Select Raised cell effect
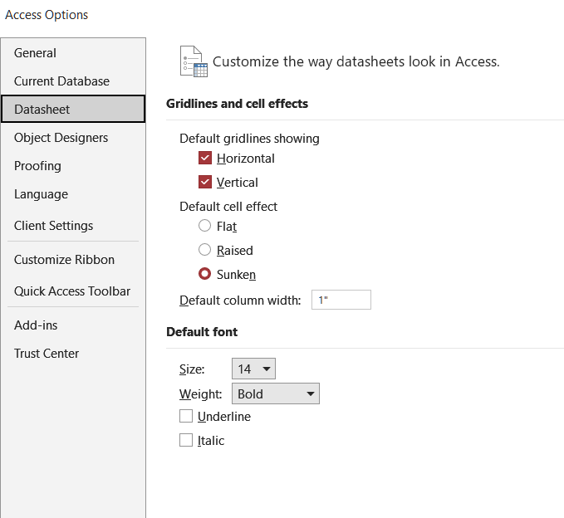 (x=204, y=250)
